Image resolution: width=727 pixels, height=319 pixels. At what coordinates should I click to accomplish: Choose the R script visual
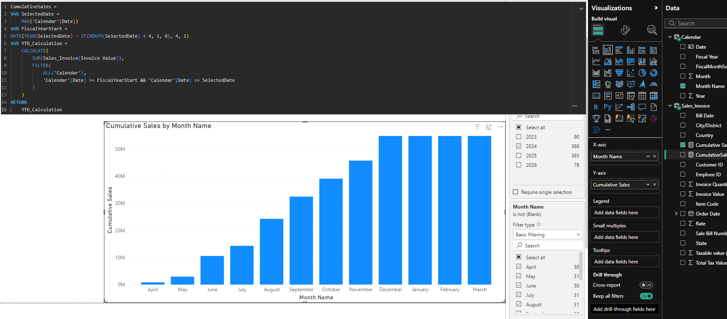click(596, 107)
